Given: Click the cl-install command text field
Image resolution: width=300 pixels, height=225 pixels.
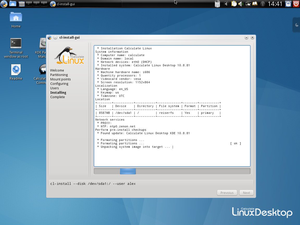Looking at the screenshot, I should point(151,183).
